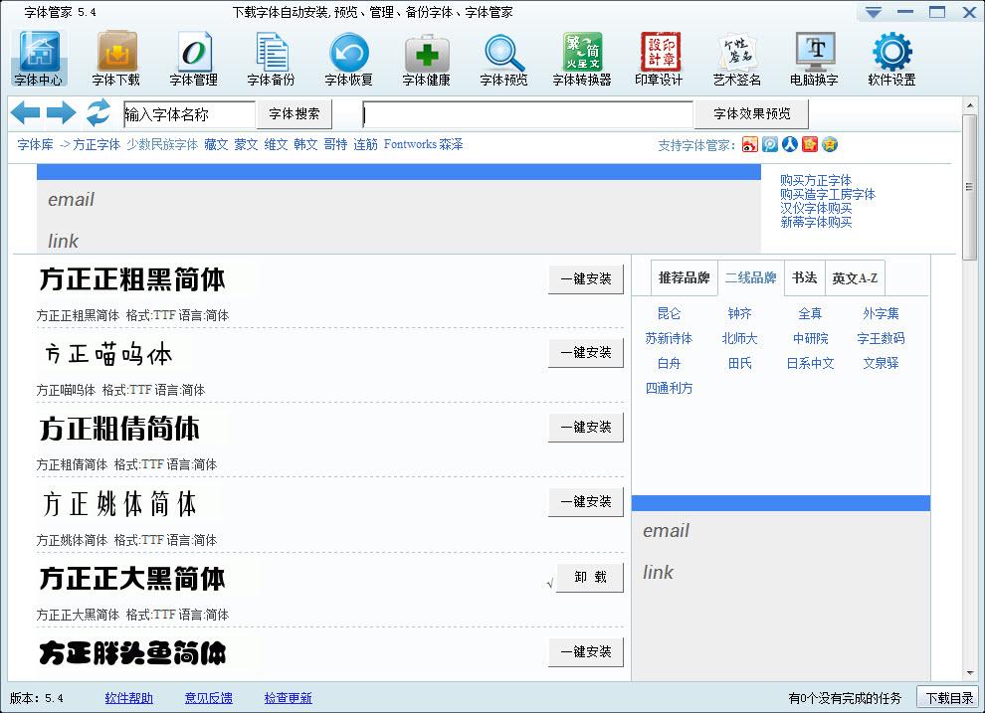Open the 韩文 font link
The width and height of the screenshot is (985, 713).
305,144
